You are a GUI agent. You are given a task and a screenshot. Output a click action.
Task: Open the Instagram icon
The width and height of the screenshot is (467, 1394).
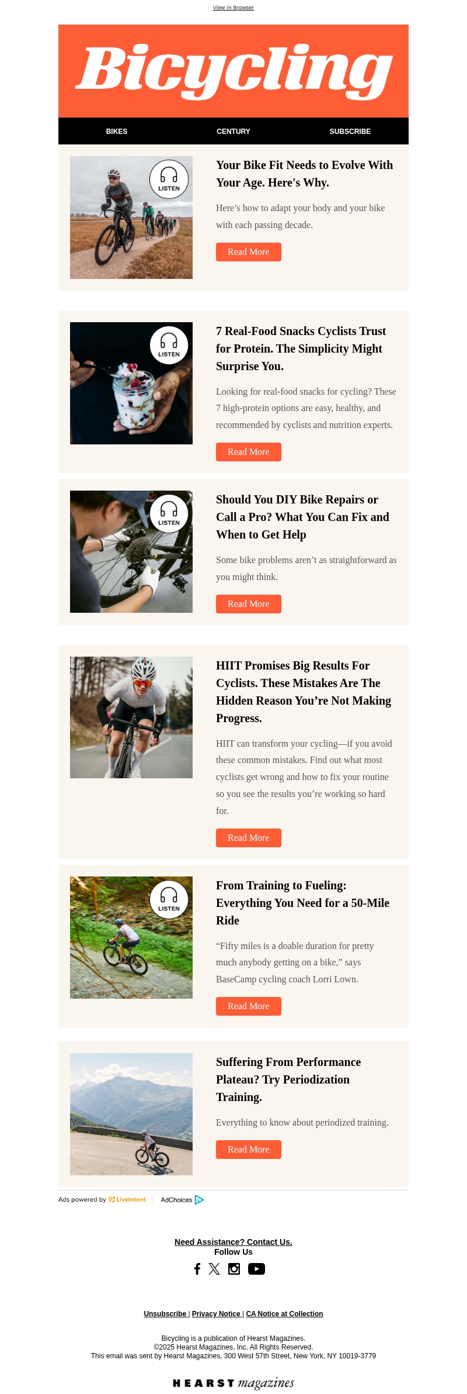234,1268
